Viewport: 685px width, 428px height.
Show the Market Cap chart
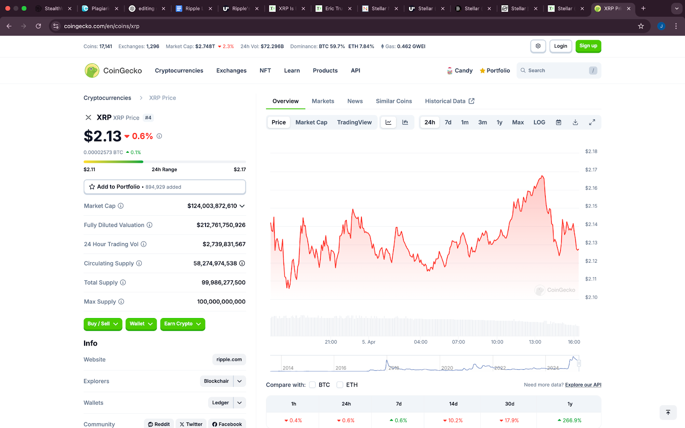(x=311, y=122)
